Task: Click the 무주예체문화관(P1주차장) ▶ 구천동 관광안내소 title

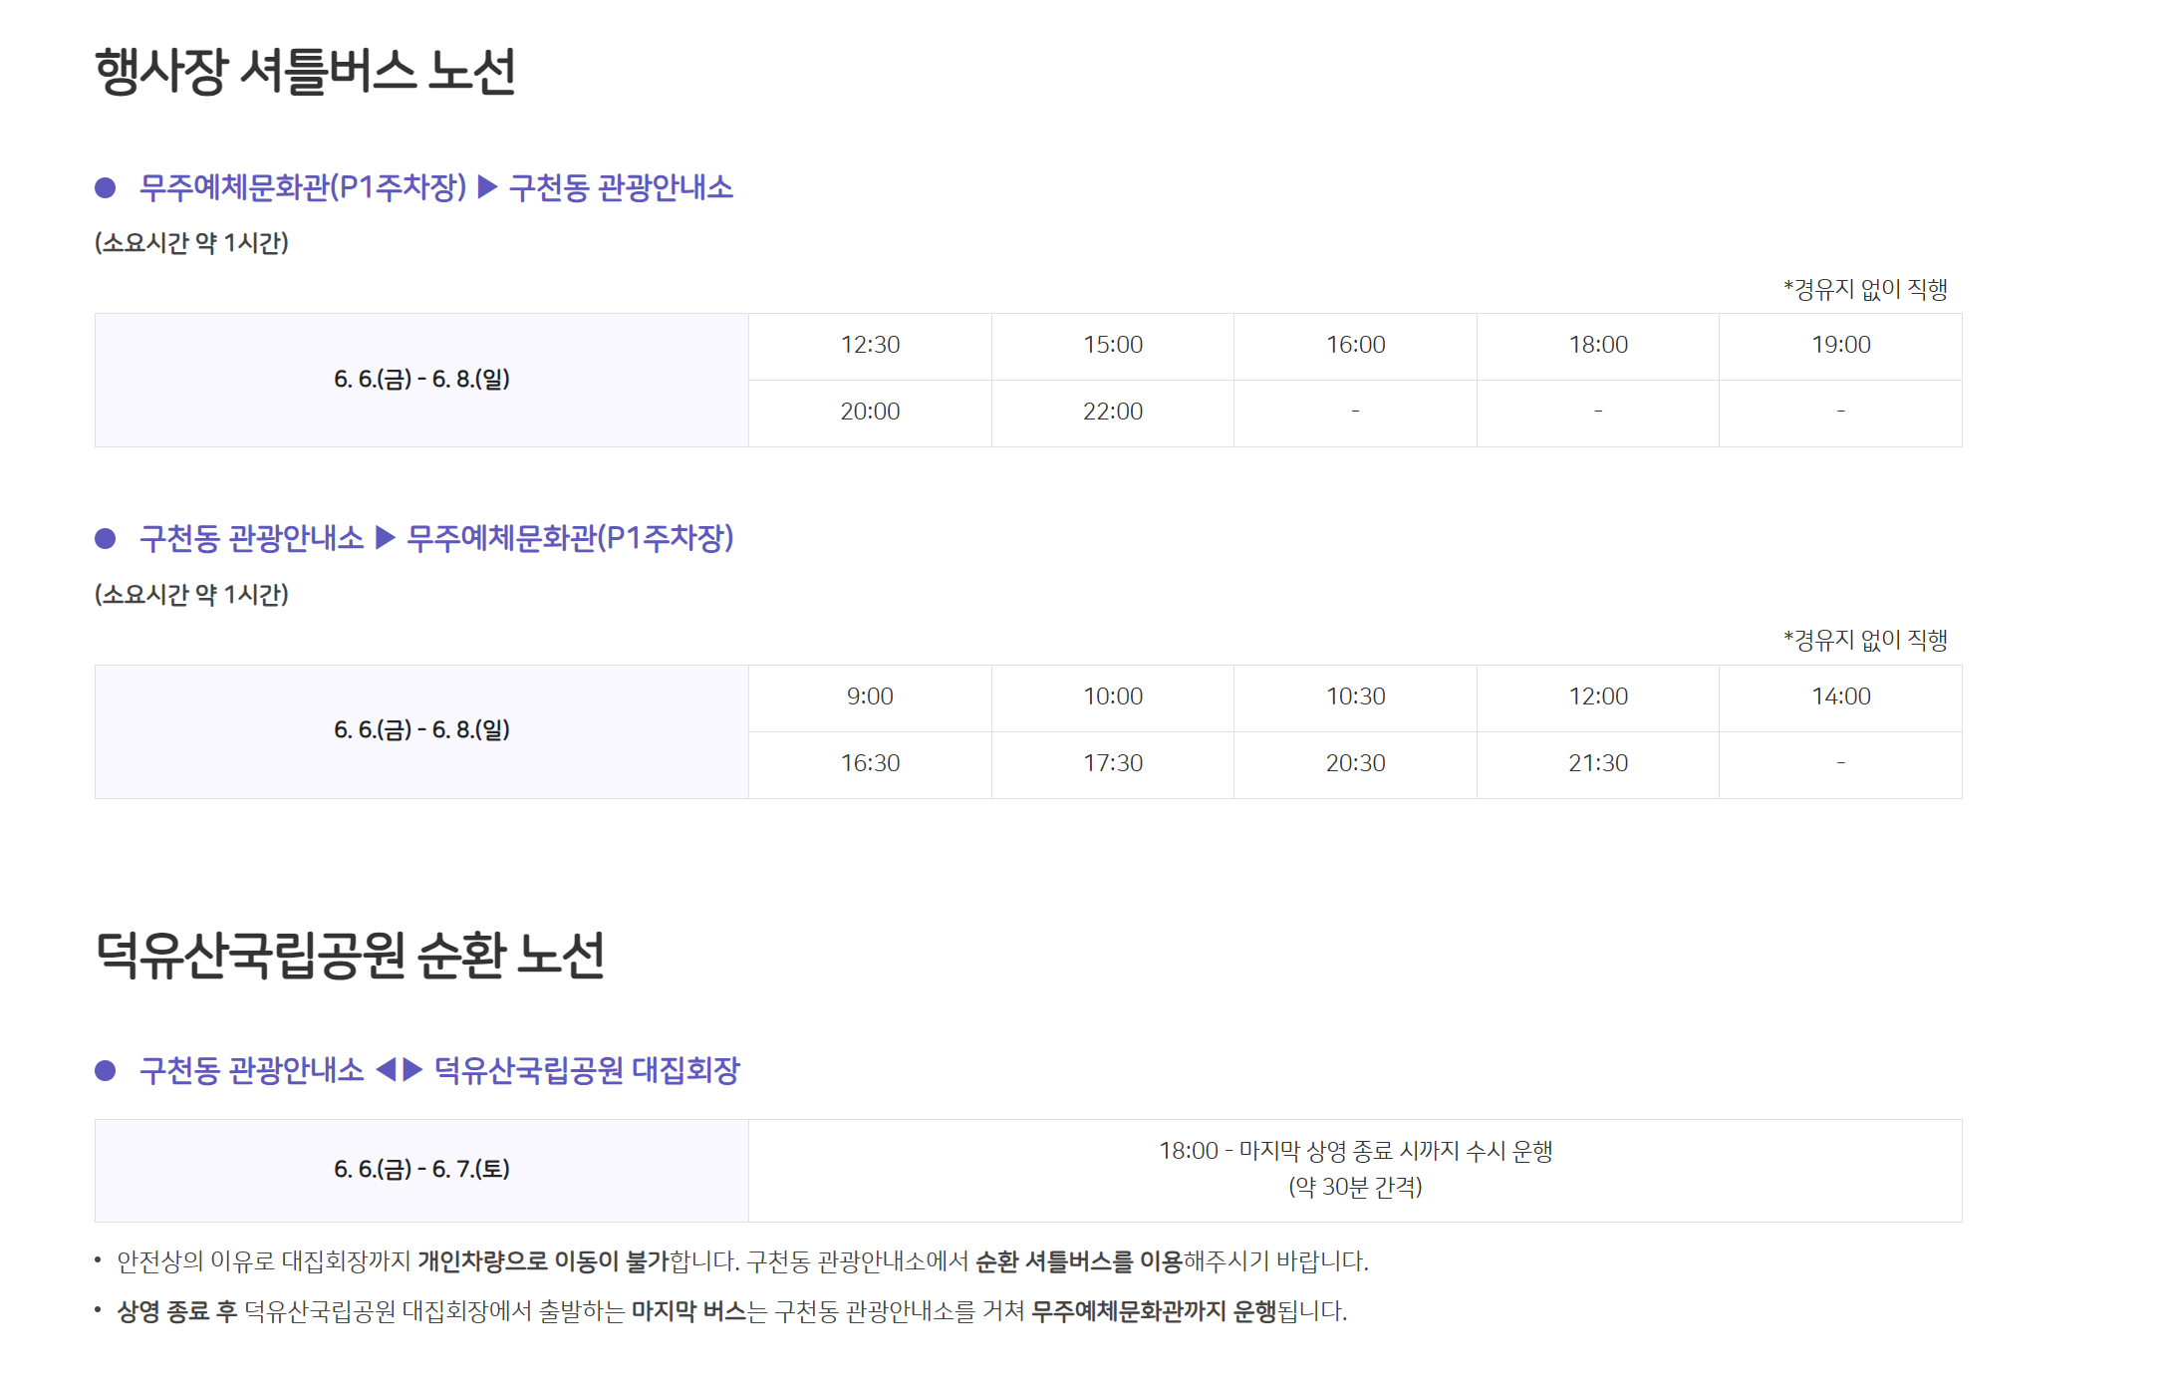Action: [x=436, y=187]
